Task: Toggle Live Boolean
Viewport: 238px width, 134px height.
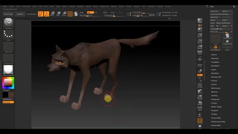Action: pyautogui.click(x=31, y=14)
